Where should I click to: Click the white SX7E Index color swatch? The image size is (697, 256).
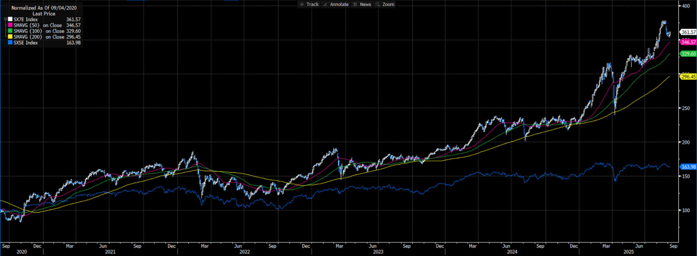[x=10, y=19]
